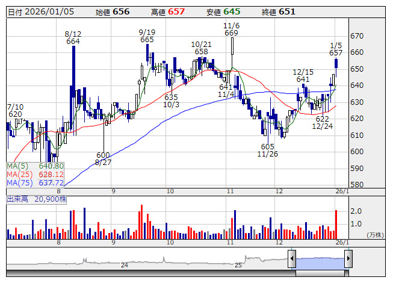Click the 終値 closing price 651
This screenshot has width=393, height=283.
pos(286,11)
